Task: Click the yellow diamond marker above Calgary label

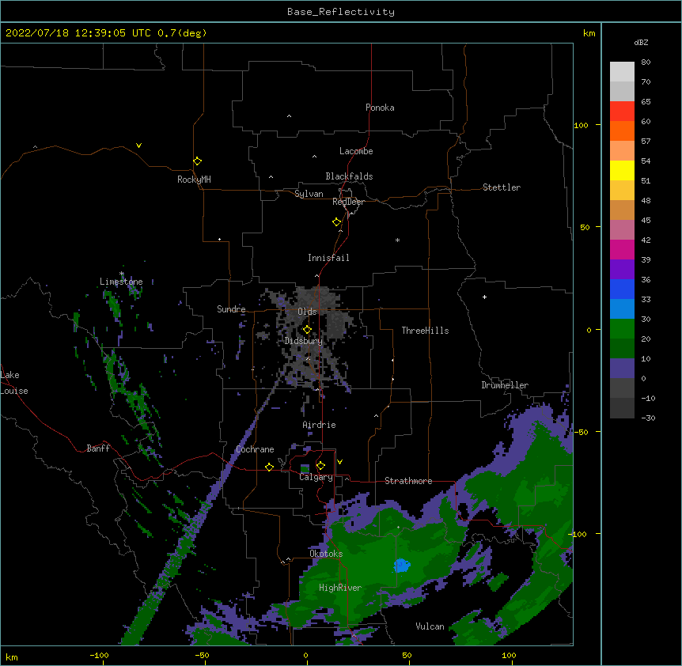Action: coord(320,466)
